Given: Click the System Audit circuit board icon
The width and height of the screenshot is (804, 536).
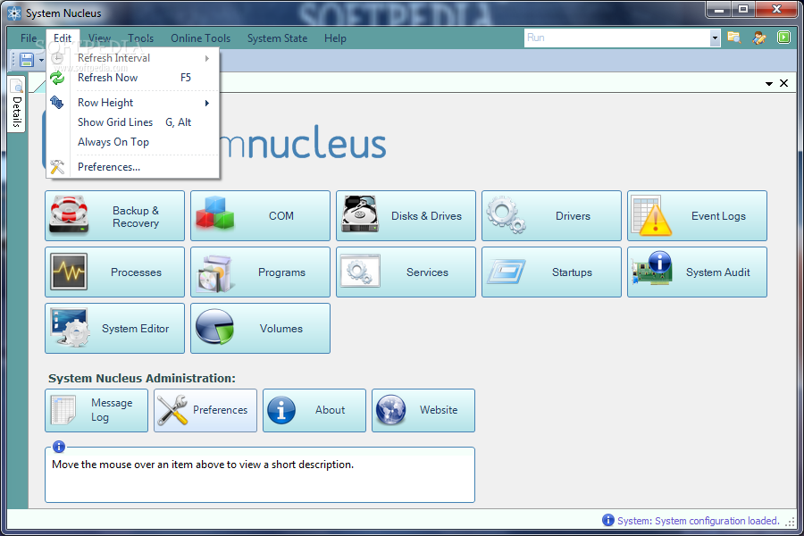Looking at the screenshot, I should point(652,268).
